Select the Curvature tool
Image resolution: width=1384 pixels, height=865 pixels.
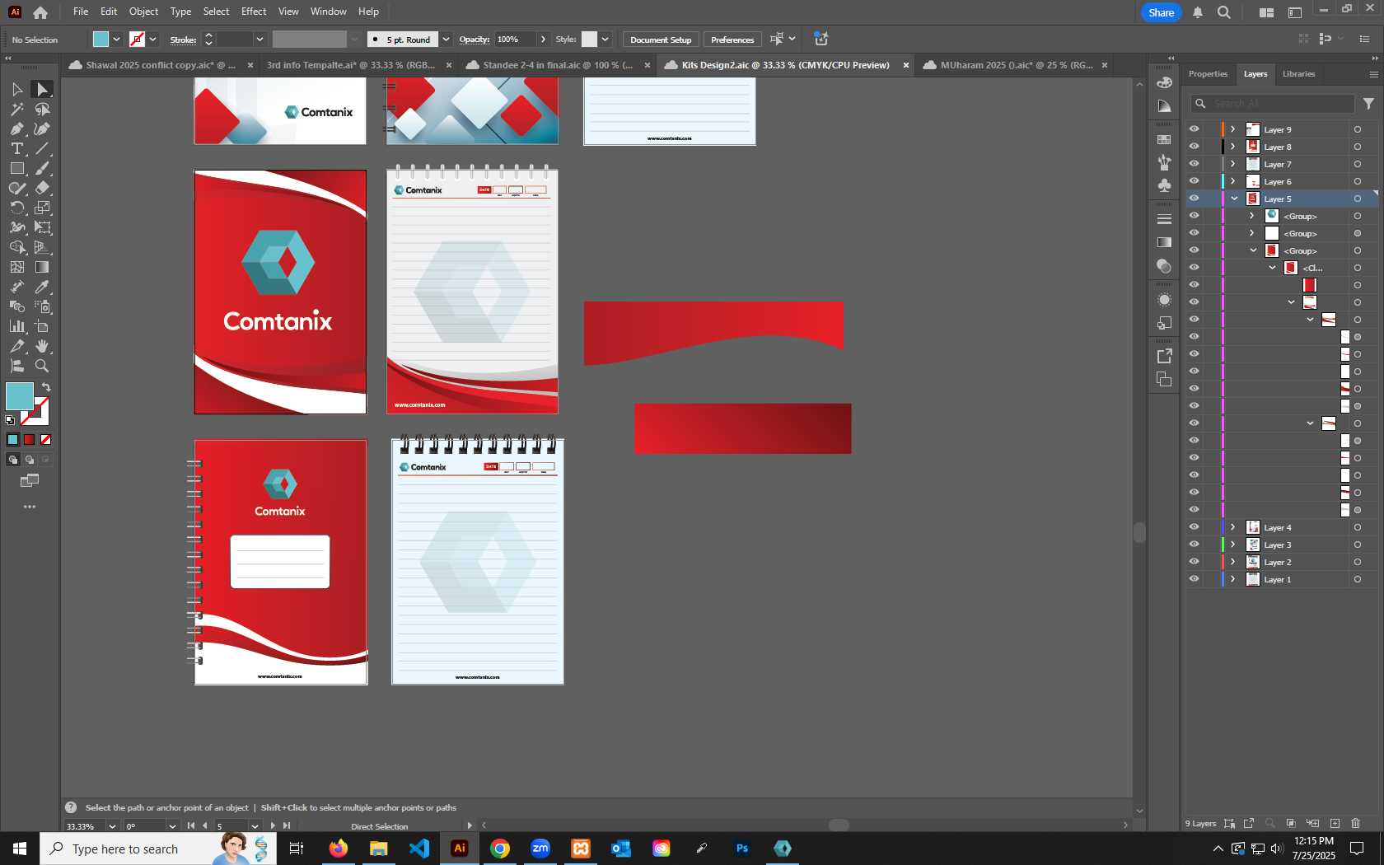pos(42,129)
